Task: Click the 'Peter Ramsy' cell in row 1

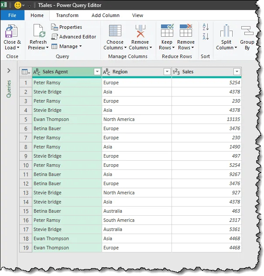Action: click(x=67, y=83)
